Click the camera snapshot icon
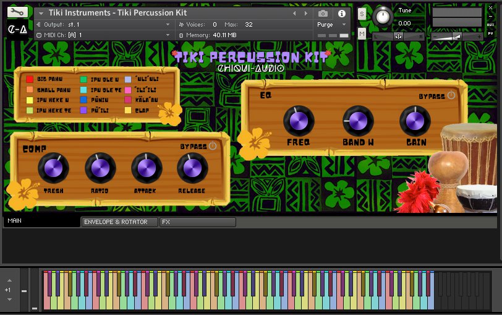 coord(323,13)
